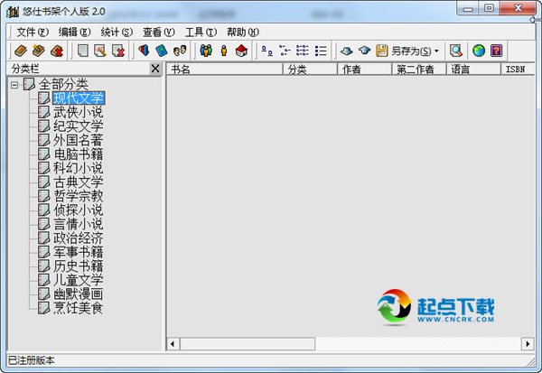
Task: Click the red house toolbar icon
Action: [x=241, y=51]
